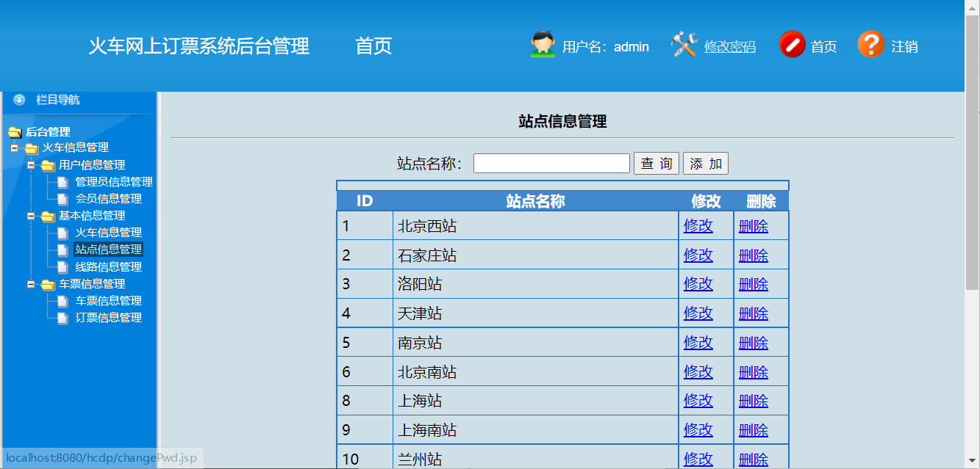Click the red pencil 首页 icon
980x469 pixels.
[x=793, y=44]
